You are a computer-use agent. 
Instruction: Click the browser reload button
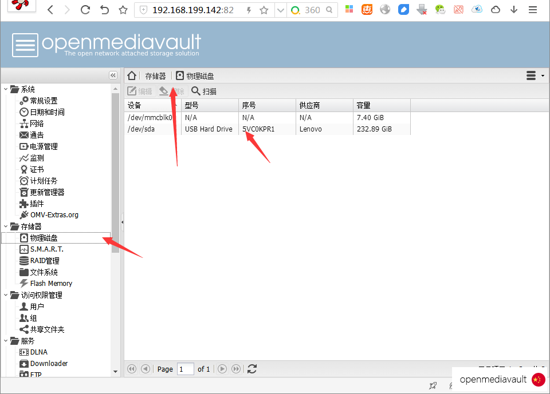85,10
